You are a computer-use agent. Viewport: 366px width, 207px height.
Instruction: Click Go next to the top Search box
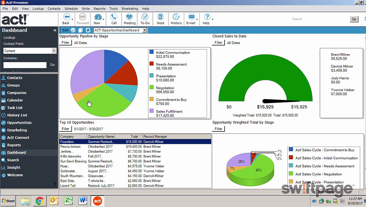pos(354,19)
